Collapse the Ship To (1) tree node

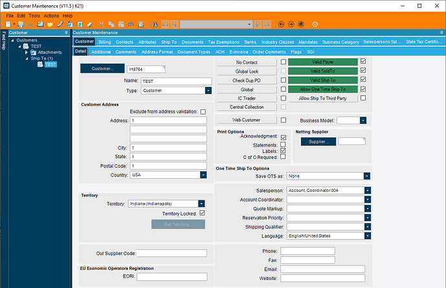[x=27, y=58]
